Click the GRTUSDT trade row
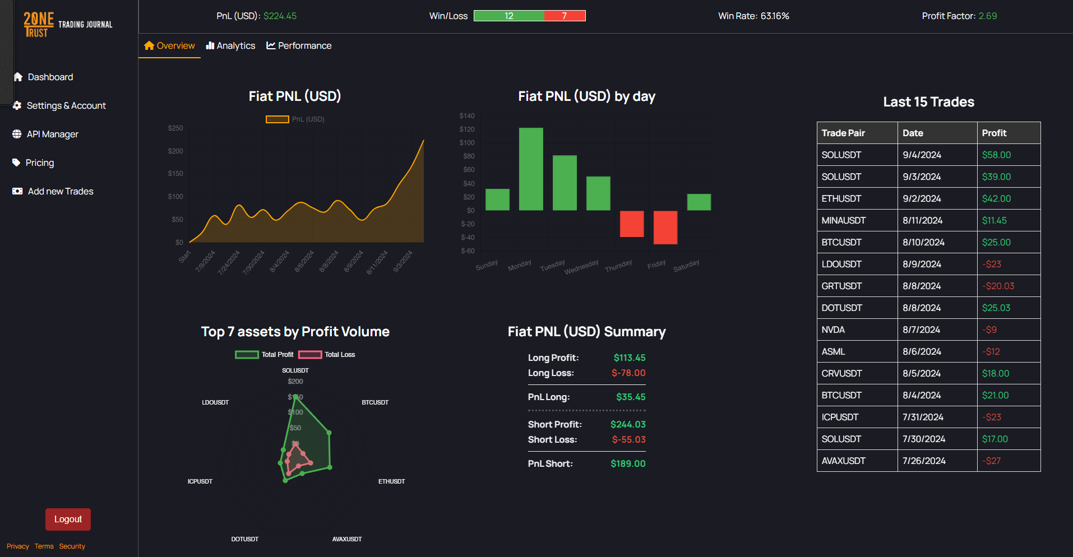The image size is (1073, 557). coord(929,286)
